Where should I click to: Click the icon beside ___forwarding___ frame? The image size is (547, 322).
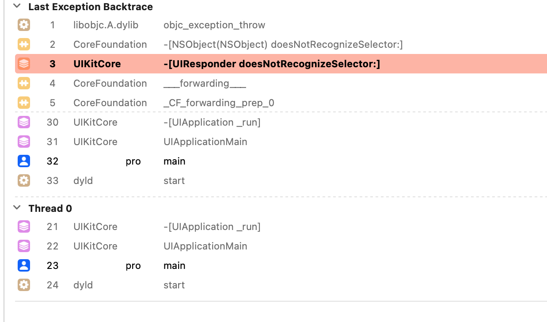(x=24, y=84)
